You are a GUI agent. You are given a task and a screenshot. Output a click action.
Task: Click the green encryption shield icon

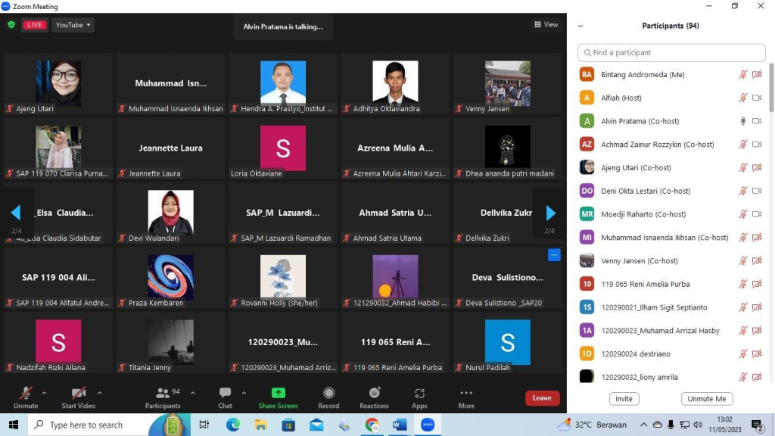(x=11, y=25)
